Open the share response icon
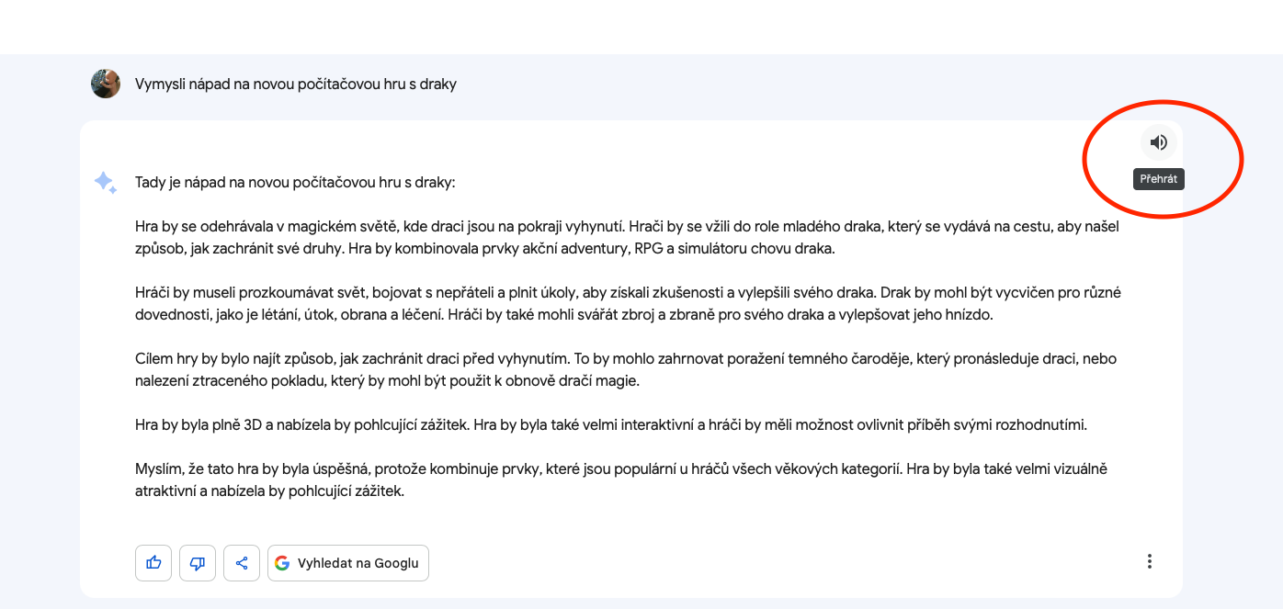This screenshot has height=609, width=1283. tap(242, 563)
